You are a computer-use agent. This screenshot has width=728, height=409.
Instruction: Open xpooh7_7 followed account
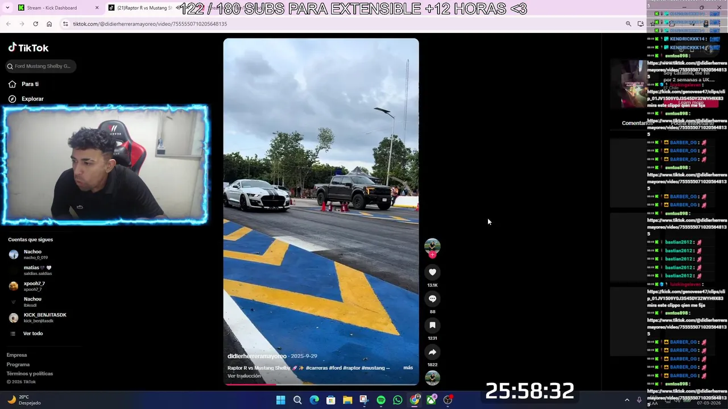(x=34, y=286)
